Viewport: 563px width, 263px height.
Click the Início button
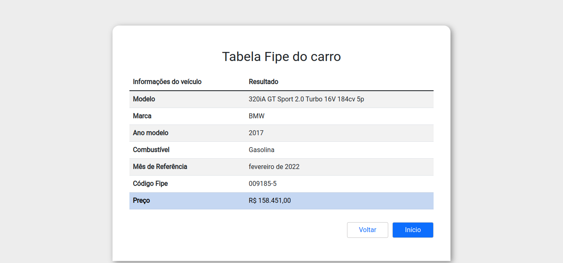pos(413,230)
